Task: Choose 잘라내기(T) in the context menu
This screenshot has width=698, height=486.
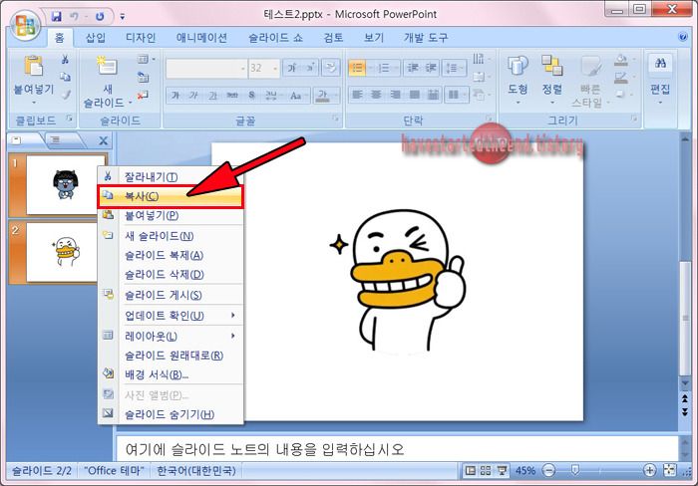Action: tap(171, 177)
